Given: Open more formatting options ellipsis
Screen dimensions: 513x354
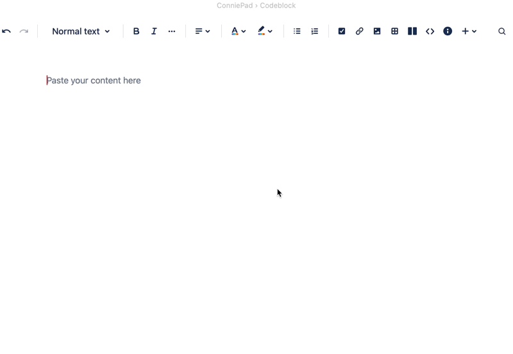Looking at the screenshot, I should (x=172, y=31).
